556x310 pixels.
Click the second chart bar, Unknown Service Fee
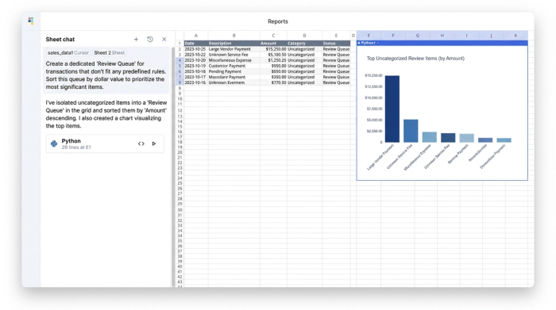coord(411,131)
